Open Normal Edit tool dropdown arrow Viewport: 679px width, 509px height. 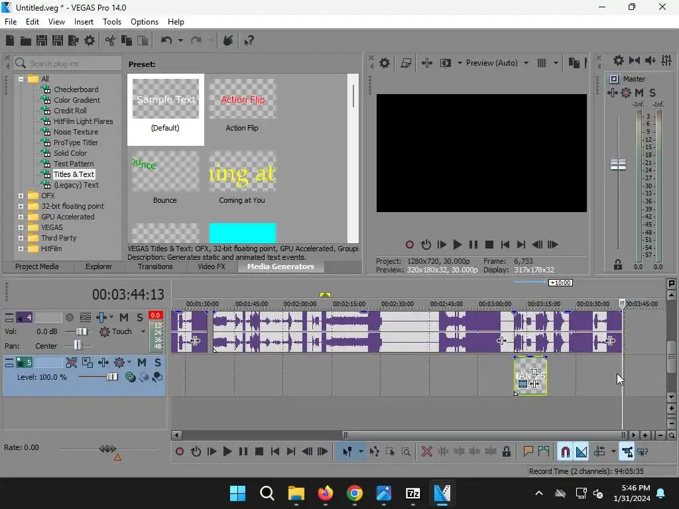coord(361,452)
